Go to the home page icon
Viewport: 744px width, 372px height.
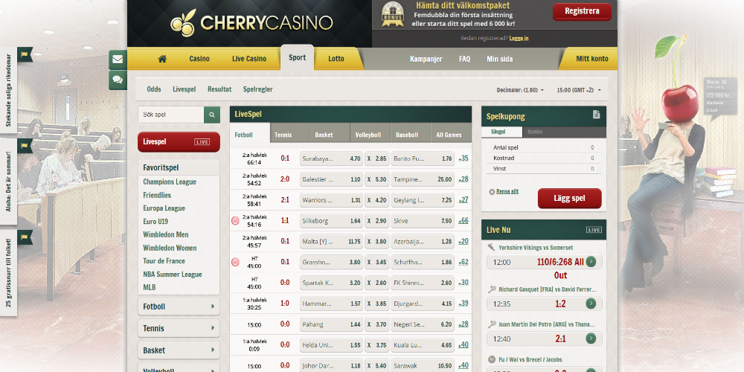[x=162, y=59]
